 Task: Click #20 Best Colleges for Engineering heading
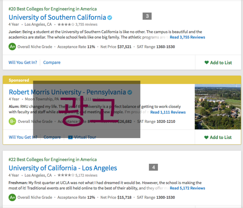(x=52, y=9)
